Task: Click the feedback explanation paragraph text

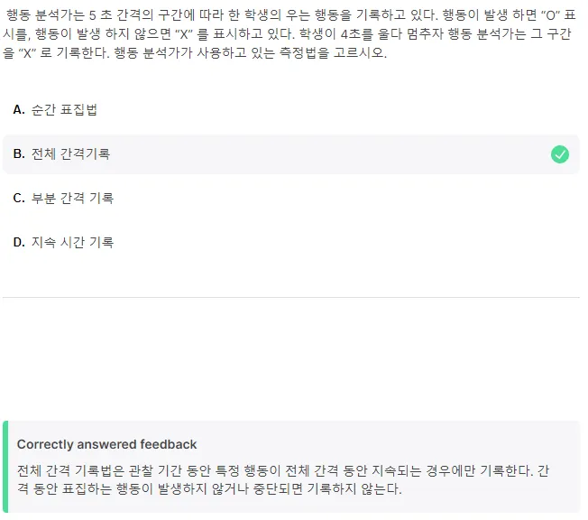Action: (x=283, y=479)
